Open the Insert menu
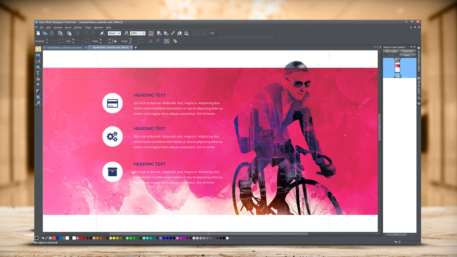Screen dimensions: 457x257 (68, 27)
